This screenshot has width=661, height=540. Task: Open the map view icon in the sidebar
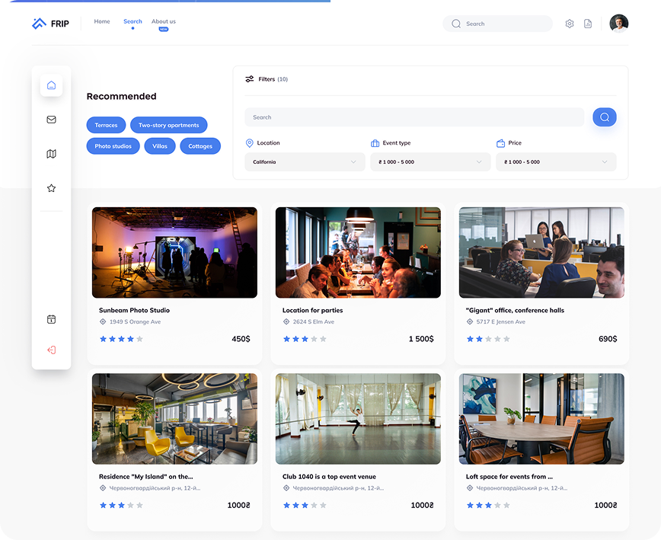pos(51,154)
